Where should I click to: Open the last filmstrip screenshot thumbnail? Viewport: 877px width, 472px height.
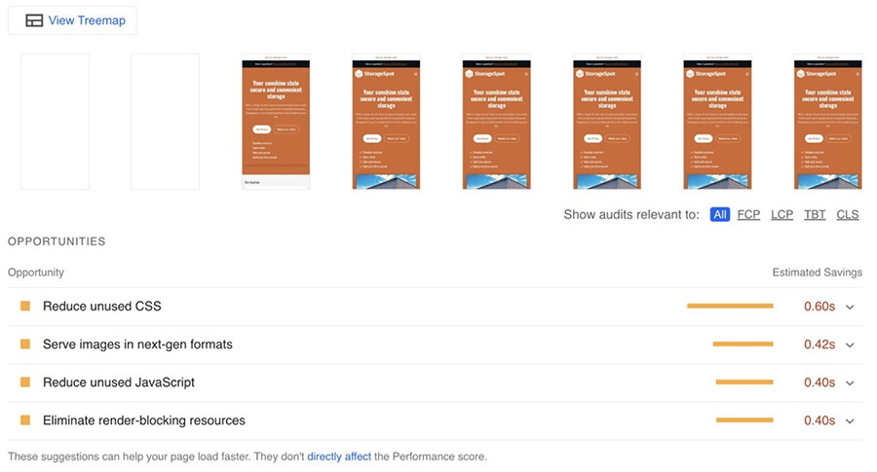827,122
